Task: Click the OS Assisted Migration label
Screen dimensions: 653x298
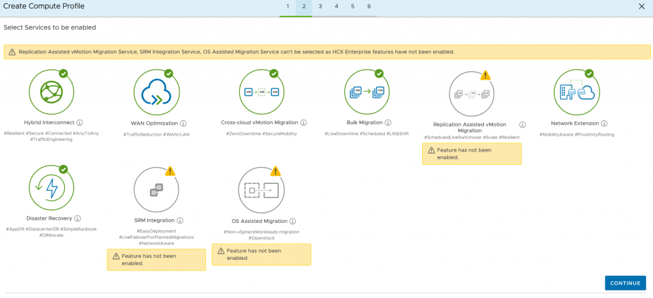Action: pyautogui.click(x=260, y=221)
